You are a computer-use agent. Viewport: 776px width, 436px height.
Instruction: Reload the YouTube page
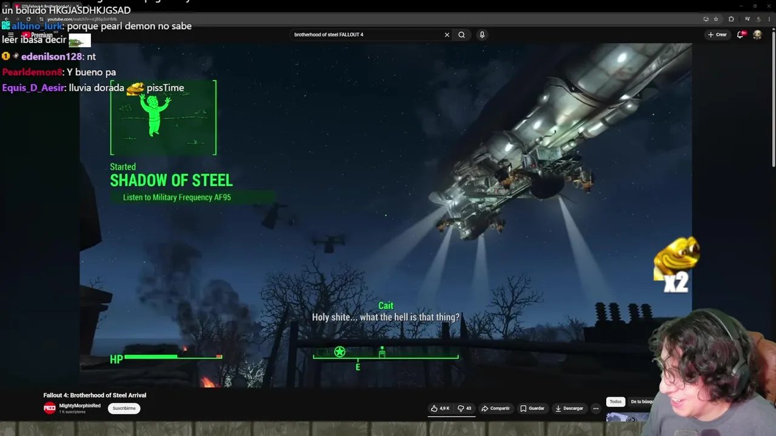28,19
